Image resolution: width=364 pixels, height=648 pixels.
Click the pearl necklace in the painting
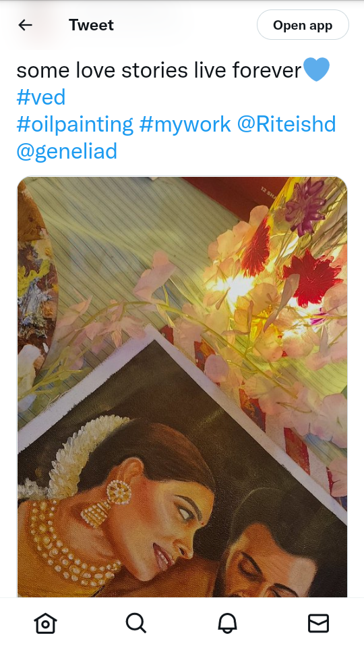click(70, 545)
